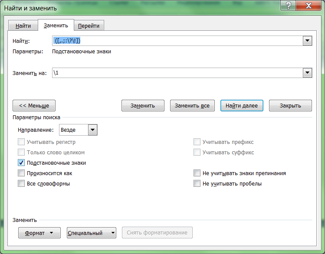The height and width of the screenshot is (254, 325).
Task: Expand the Найти field history dropdown
Action: pos(307,41)
